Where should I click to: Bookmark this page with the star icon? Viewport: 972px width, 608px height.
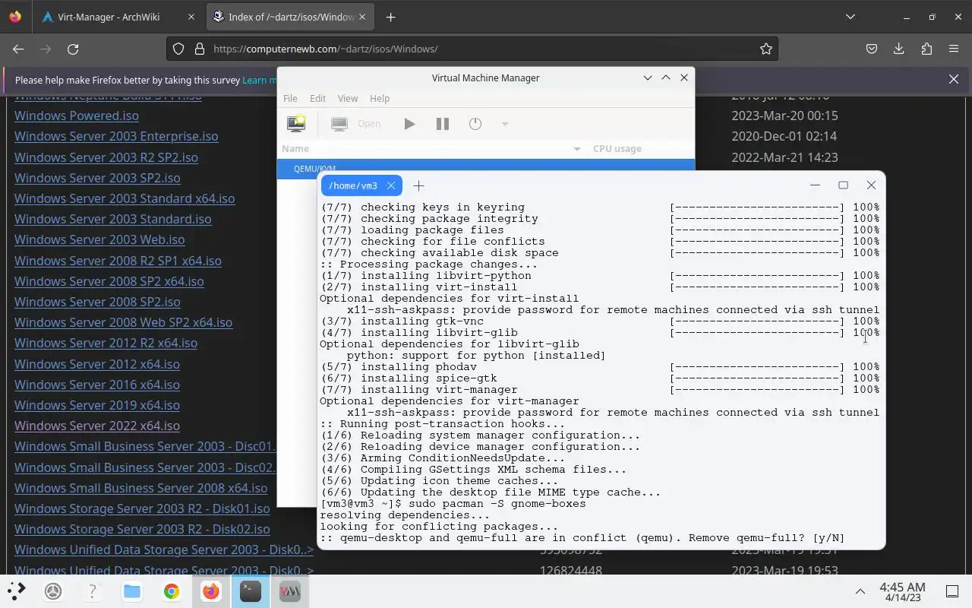[x=766, y=49]
